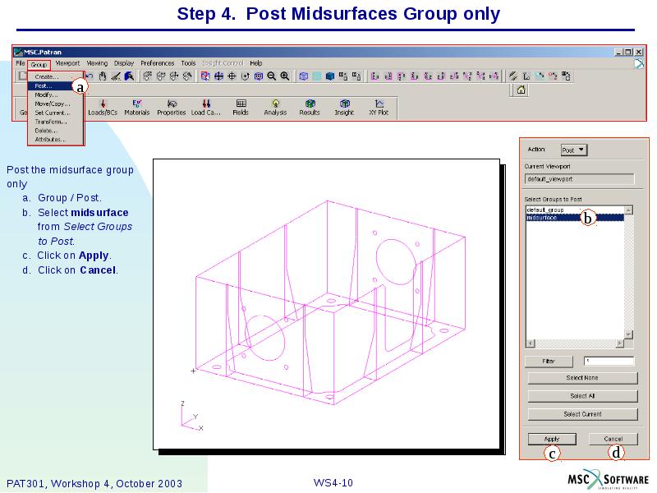Open the Analysis application icon
657x493 pixels.
[x=275, y=108]
